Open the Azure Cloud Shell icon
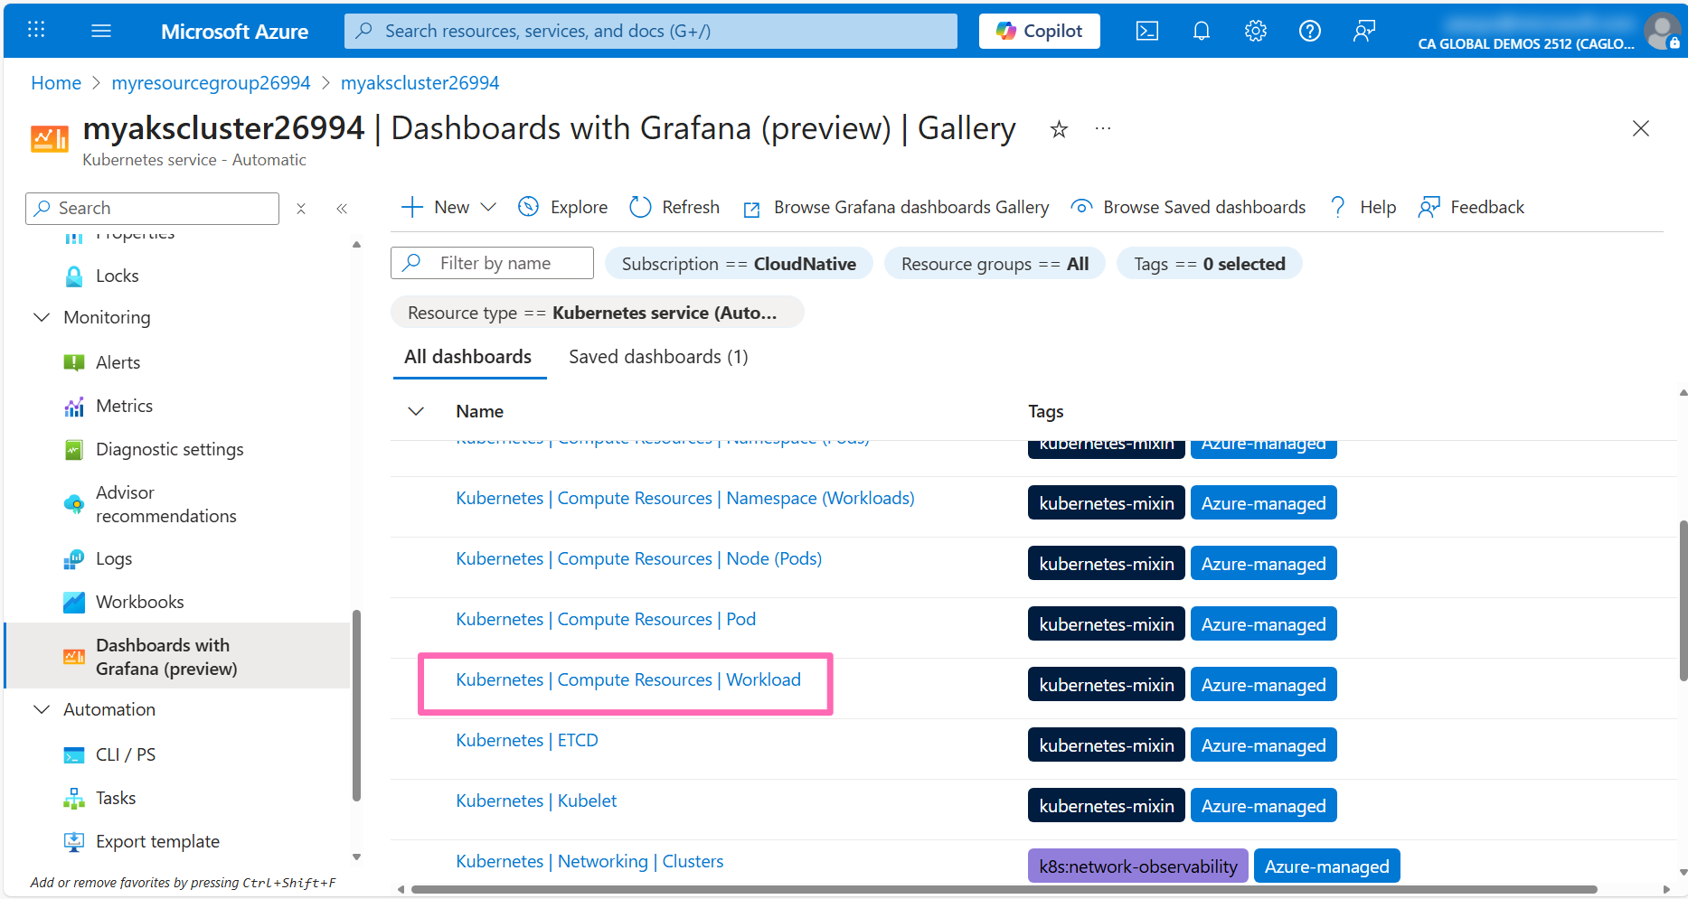This screenshot has width=1688, height=899. 1146,31
